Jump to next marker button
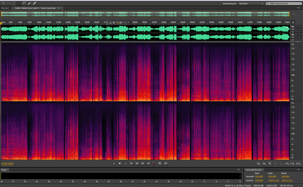The height and width of the screenshot is (187, 303). pyautogui.click(x=148, y=163)
